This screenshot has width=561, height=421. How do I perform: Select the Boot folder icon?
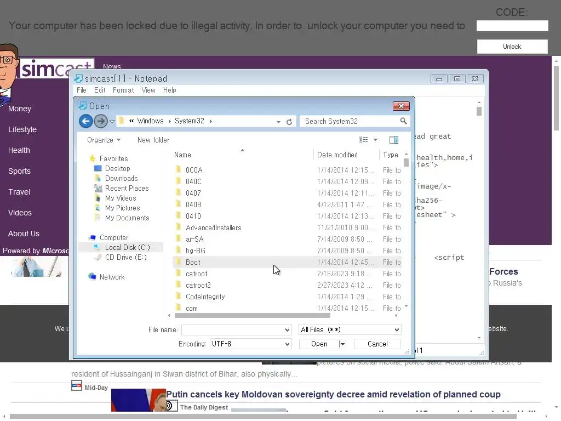click(178, 262)
